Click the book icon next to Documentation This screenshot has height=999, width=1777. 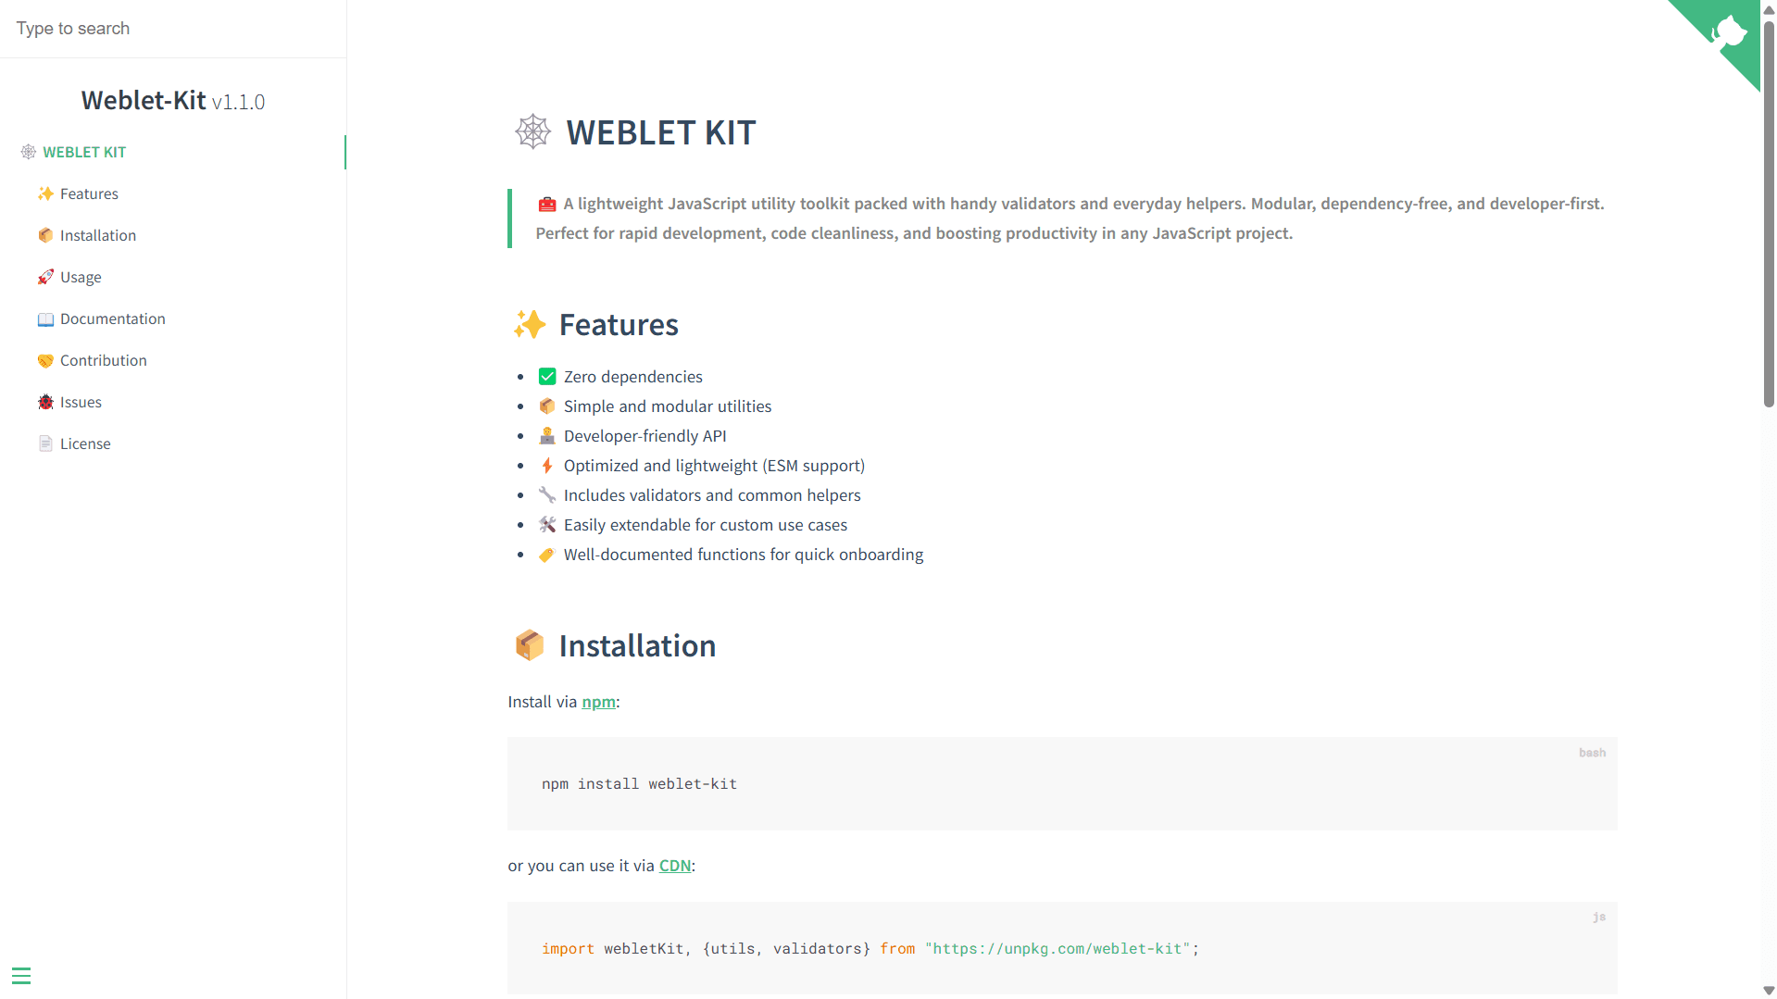pos(45,318)
